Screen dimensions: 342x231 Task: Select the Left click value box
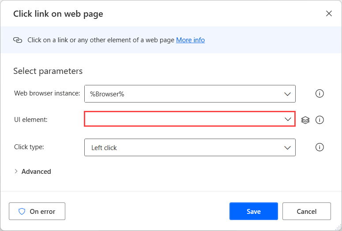pos(181,148)
